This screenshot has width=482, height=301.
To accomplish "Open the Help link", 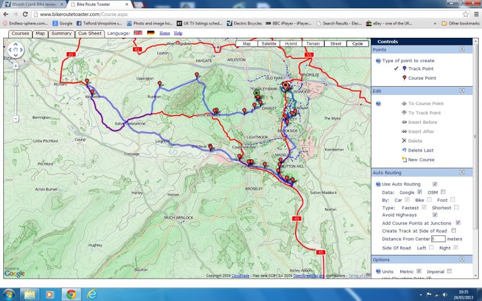I will pyautogui.click(x=178, y=33).
